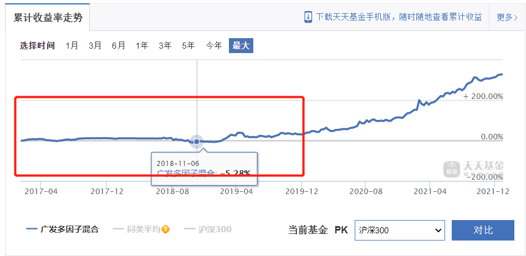
Task: Click the 2019-12 axis label
Action: coord(302,191)
